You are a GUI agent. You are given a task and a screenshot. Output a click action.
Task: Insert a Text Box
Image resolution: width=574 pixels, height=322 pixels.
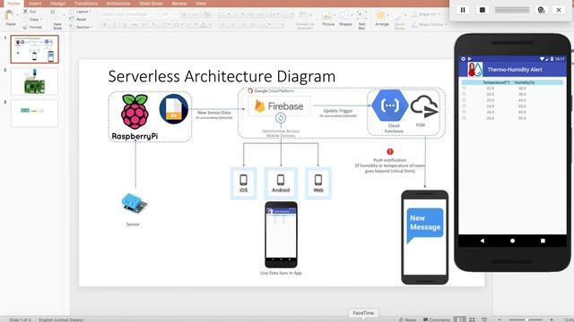pyautogui.click(x=361, y=20)
